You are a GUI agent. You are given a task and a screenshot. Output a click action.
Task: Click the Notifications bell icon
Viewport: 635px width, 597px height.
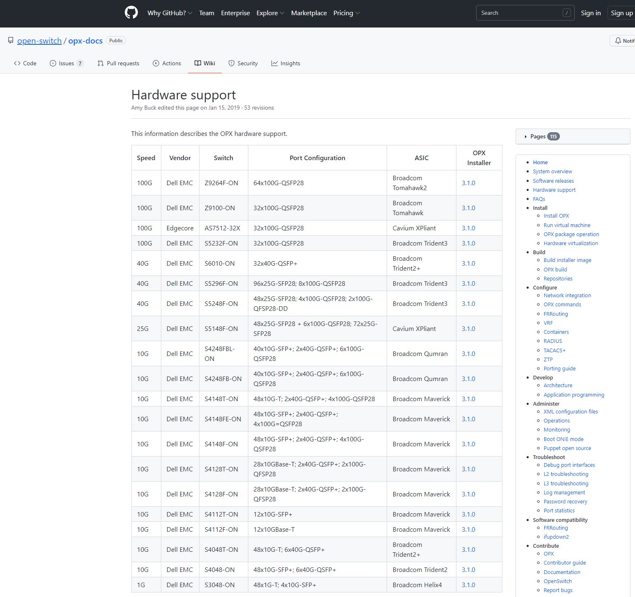(x=618, y=41)
